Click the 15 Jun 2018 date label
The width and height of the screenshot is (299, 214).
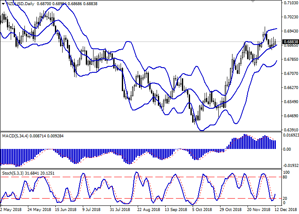point(66,210)
